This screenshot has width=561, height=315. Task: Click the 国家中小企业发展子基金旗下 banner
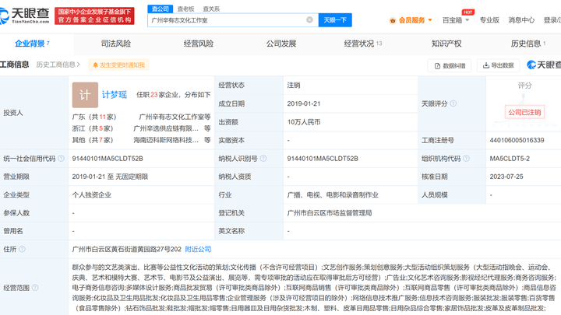pyautogui.click(x=94, y=16)
